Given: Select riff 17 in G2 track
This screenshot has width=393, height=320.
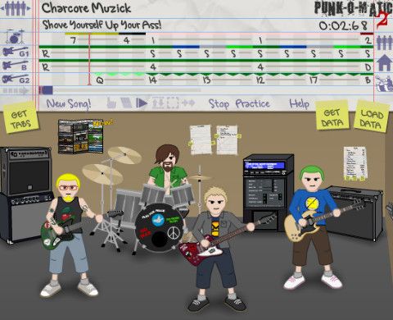Looking at the screenshot, I should 314,80.
